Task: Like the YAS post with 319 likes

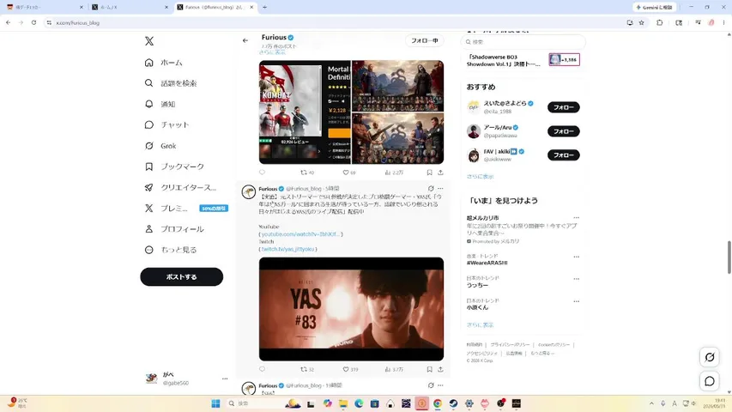Action: tap(351, 369)
